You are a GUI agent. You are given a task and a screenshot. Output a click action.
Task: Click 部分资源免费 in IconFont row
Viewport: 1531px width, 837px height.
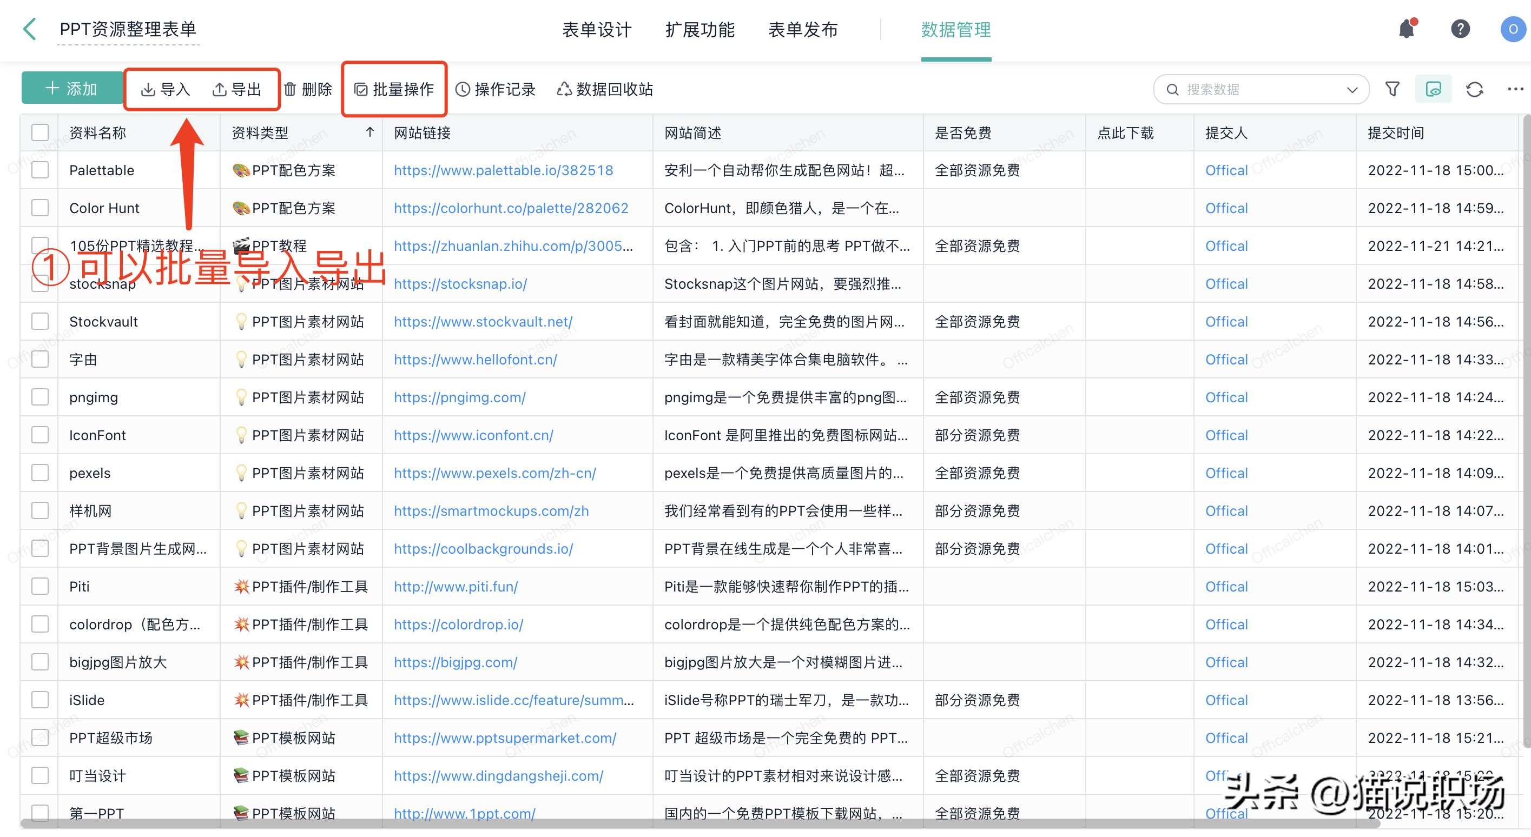977,435
